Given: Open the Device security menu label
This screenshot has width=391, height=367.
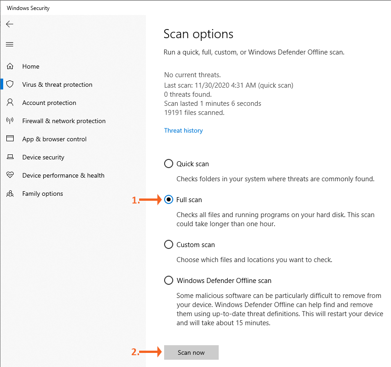Looking at the screenshot, I should coord(43,157).
